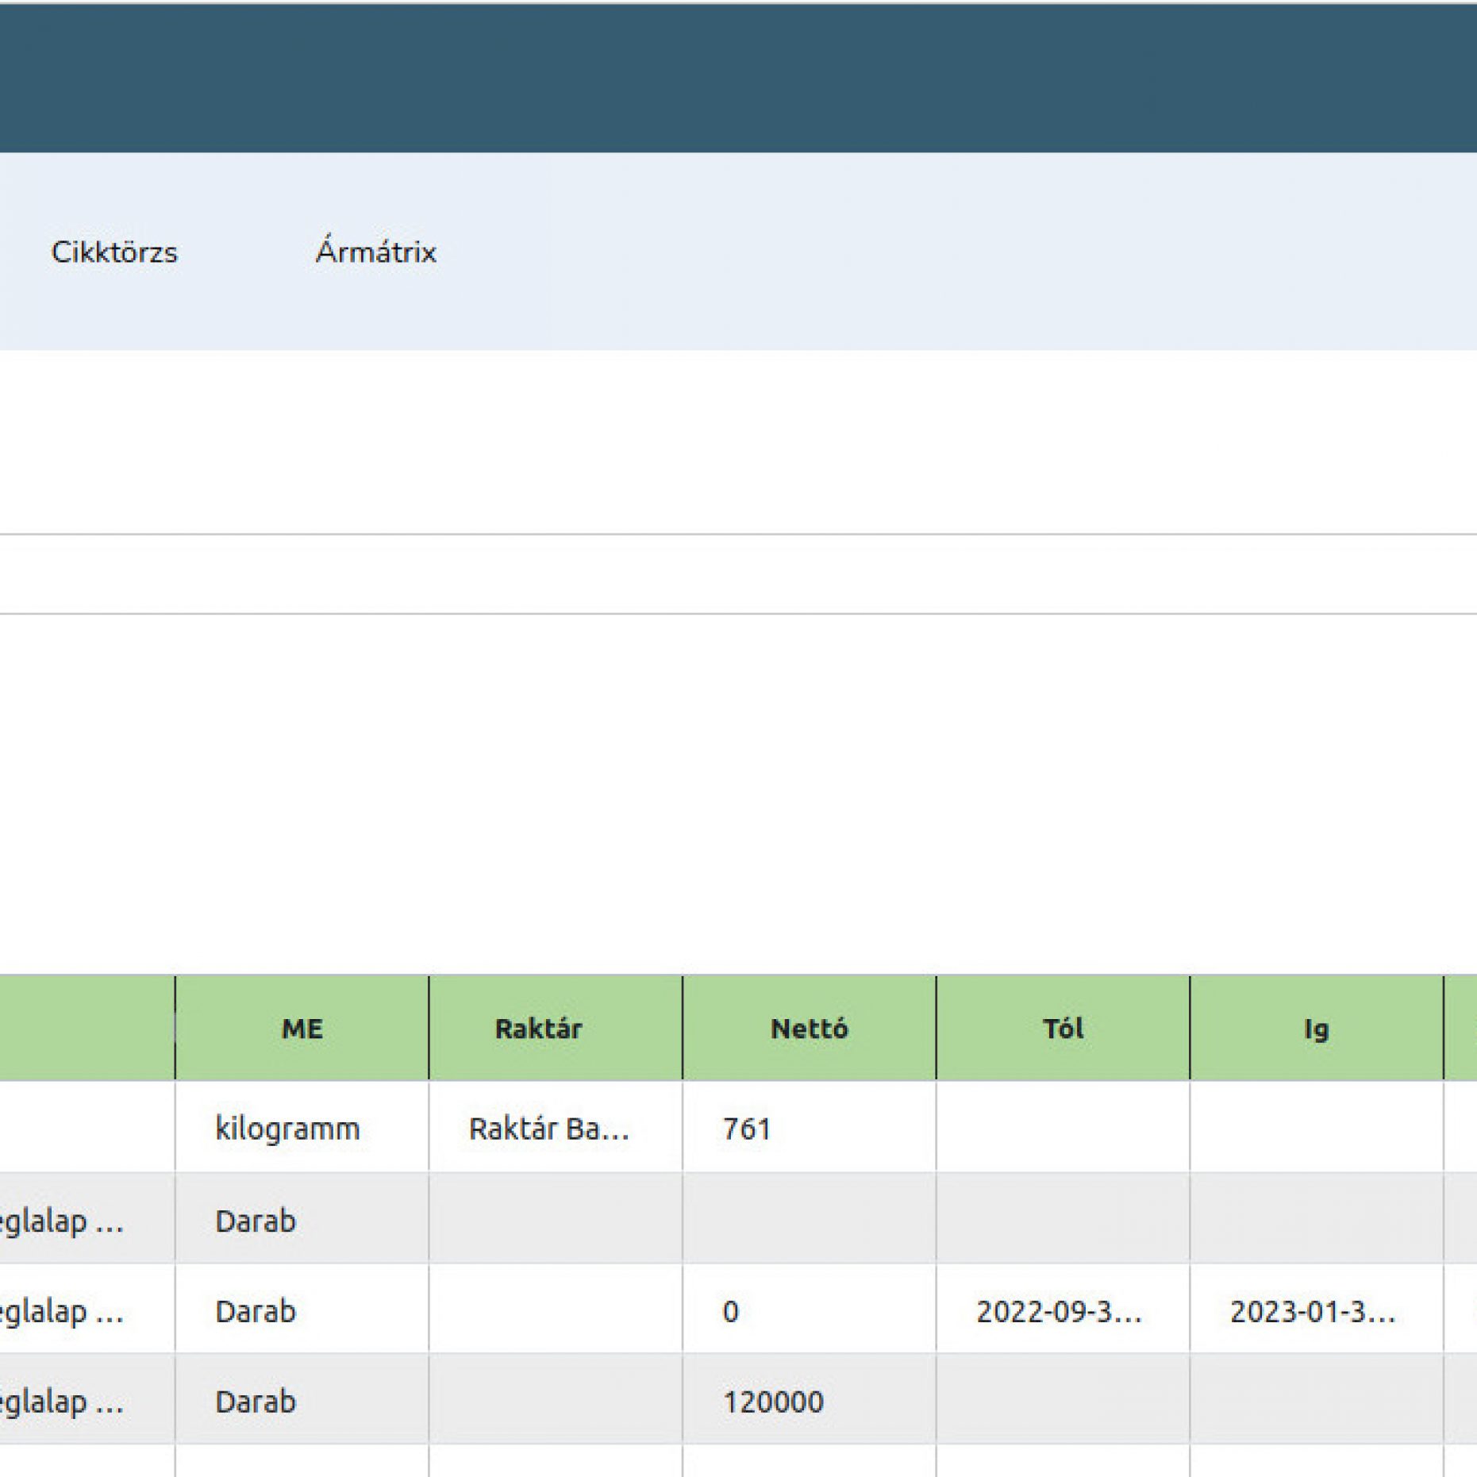
Task: Select Darab cell in the 120000 row
Action: 256,1402
